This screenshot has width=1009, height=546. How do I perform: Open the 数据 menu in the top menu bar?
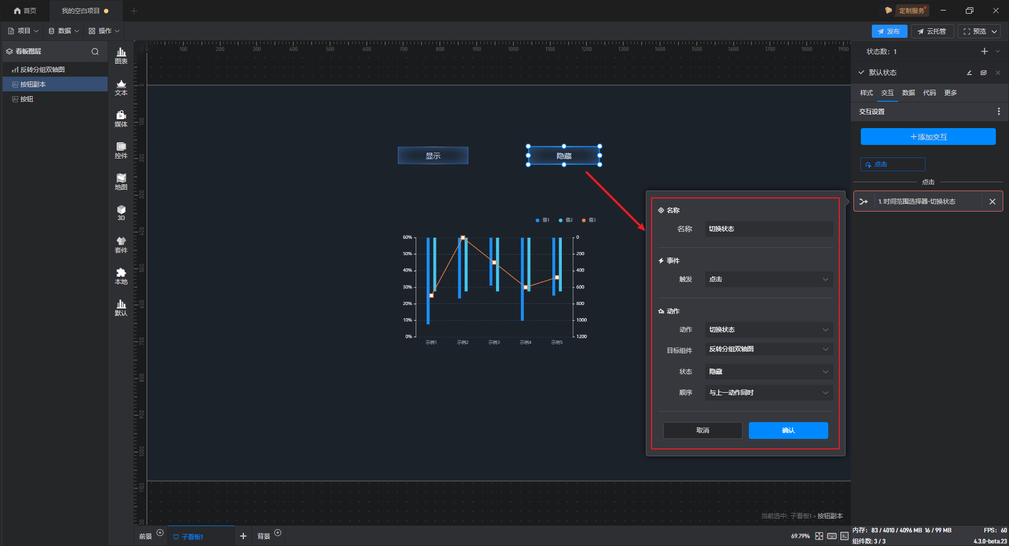coord(64,31)
